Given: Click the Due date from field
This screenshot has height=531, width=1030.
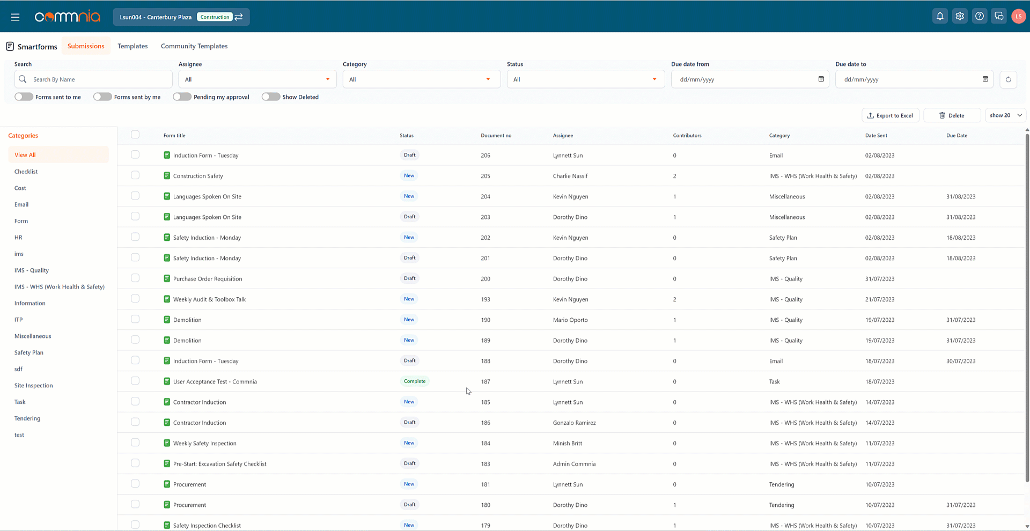Looking at the screenshot, I should coord(750,79).
